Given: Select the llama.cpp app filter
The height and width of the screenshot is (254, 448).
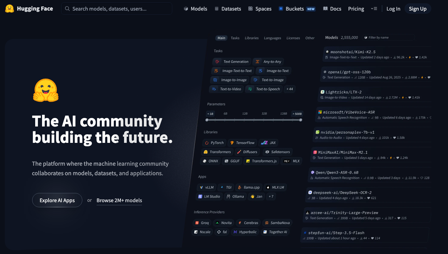Looking at the screenshot, I should [x=249, y=187].
